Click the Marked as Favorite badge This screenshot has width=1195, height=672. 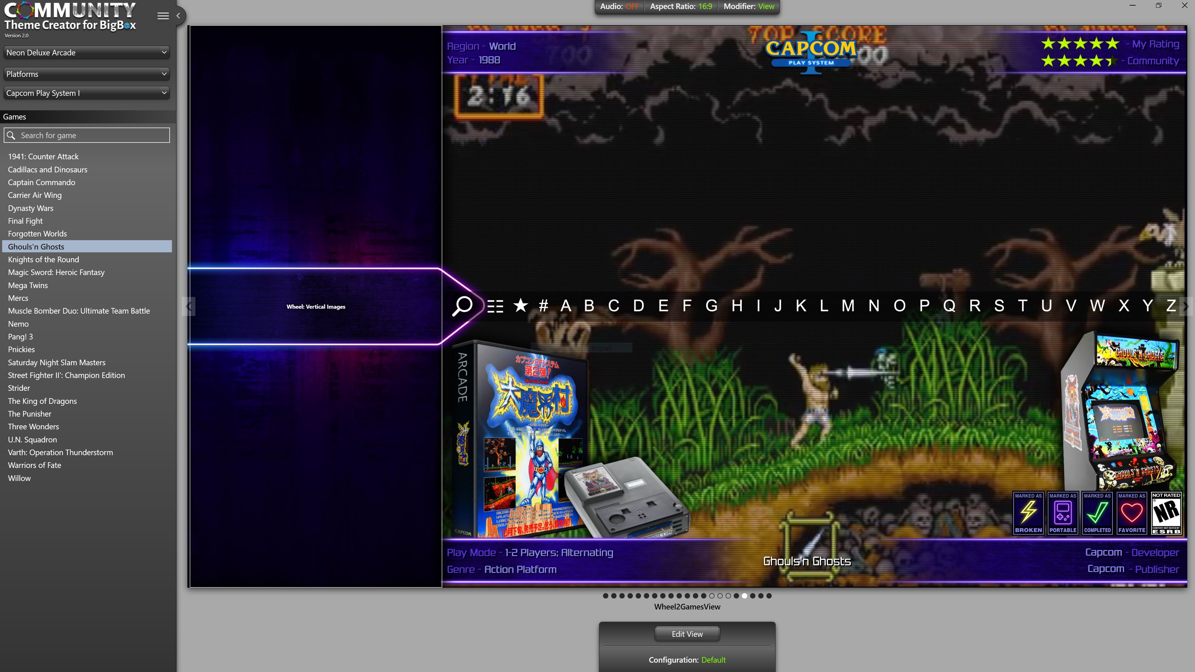tap(1132, 513)
